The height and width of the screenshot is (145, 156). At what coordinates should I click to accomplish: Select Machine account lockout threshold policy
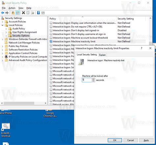[x=80, y=38]
